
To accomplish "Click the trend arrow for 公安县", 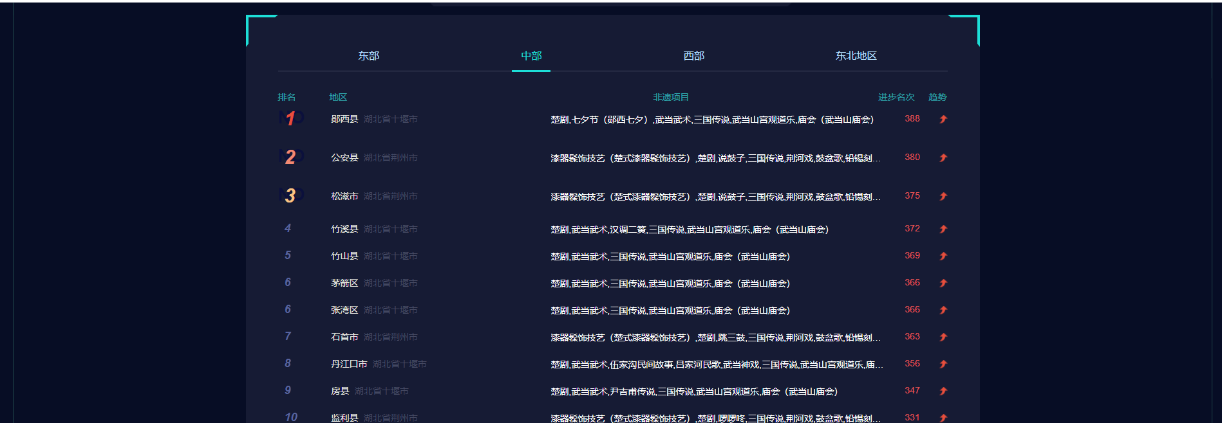I will coord(943,157).
